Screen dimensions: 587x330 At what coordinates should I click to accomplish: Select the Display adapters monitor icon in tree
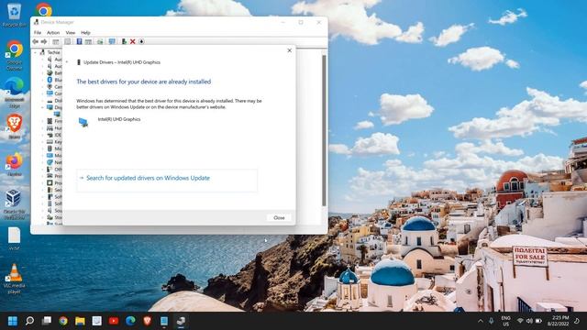coord(50,107)
